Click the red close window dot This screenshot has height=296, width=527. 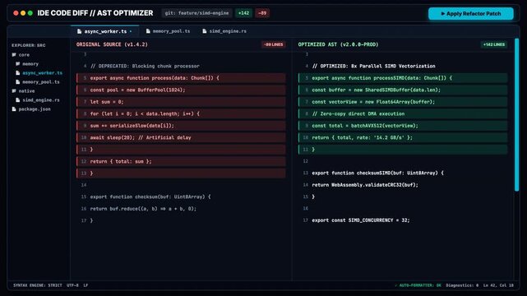(16, 13)
